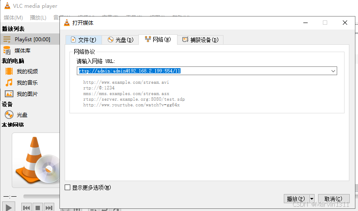Click the stop playback button
358x211 pixels.
38,208
